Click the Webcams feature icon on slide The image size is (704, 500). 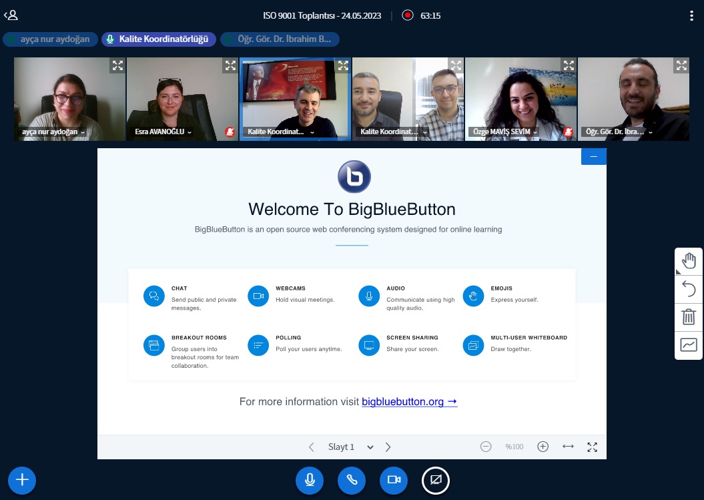[x=258, y=296]
